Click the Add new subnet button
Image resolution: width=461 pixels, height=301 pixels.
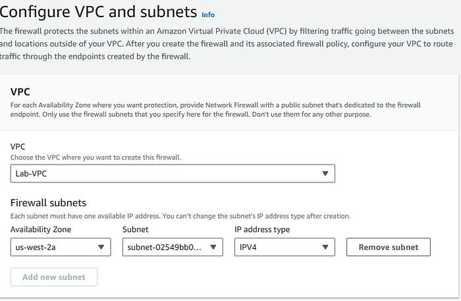(54, 277)
